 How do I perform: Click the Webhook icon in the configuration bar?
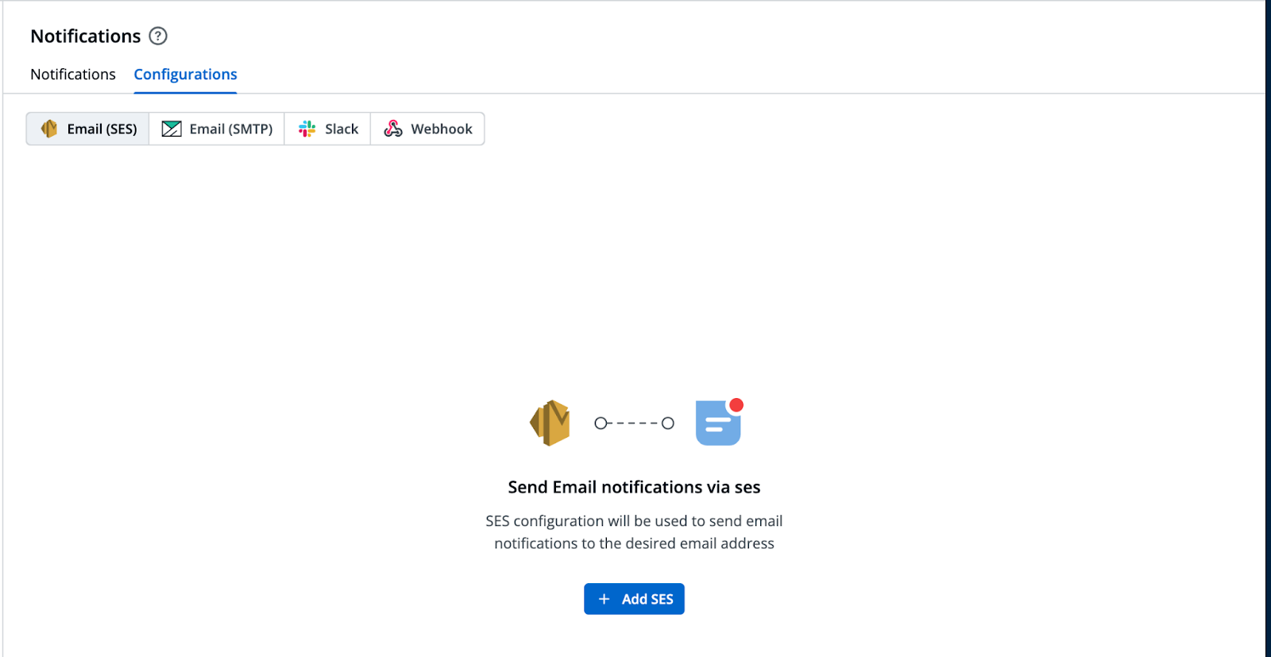point(392,128)
